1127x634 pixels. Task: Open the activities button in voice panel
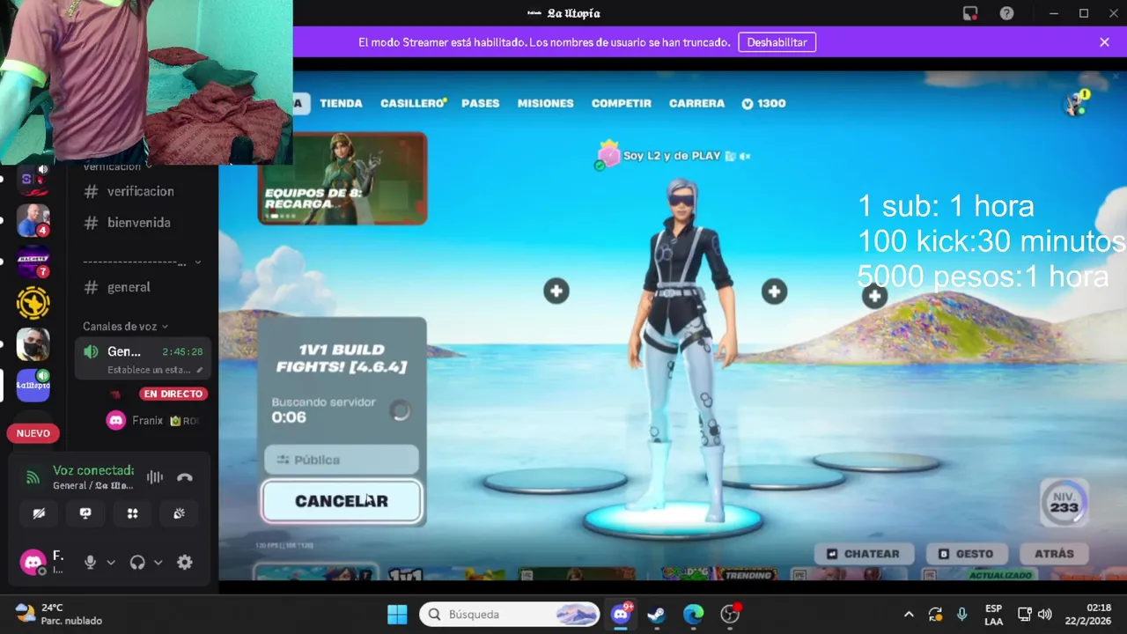(132, 513)
